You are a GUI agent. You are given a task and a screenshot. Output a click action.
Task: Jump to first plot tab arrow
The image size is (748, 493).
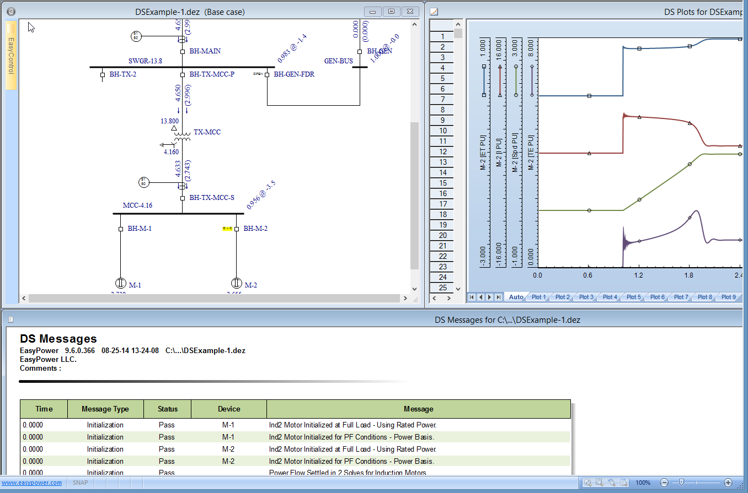point(472,297)
